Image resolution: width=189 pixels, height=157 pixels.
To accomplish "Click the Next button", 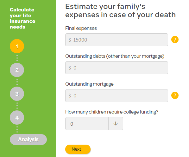I will (x=78, y=149).
